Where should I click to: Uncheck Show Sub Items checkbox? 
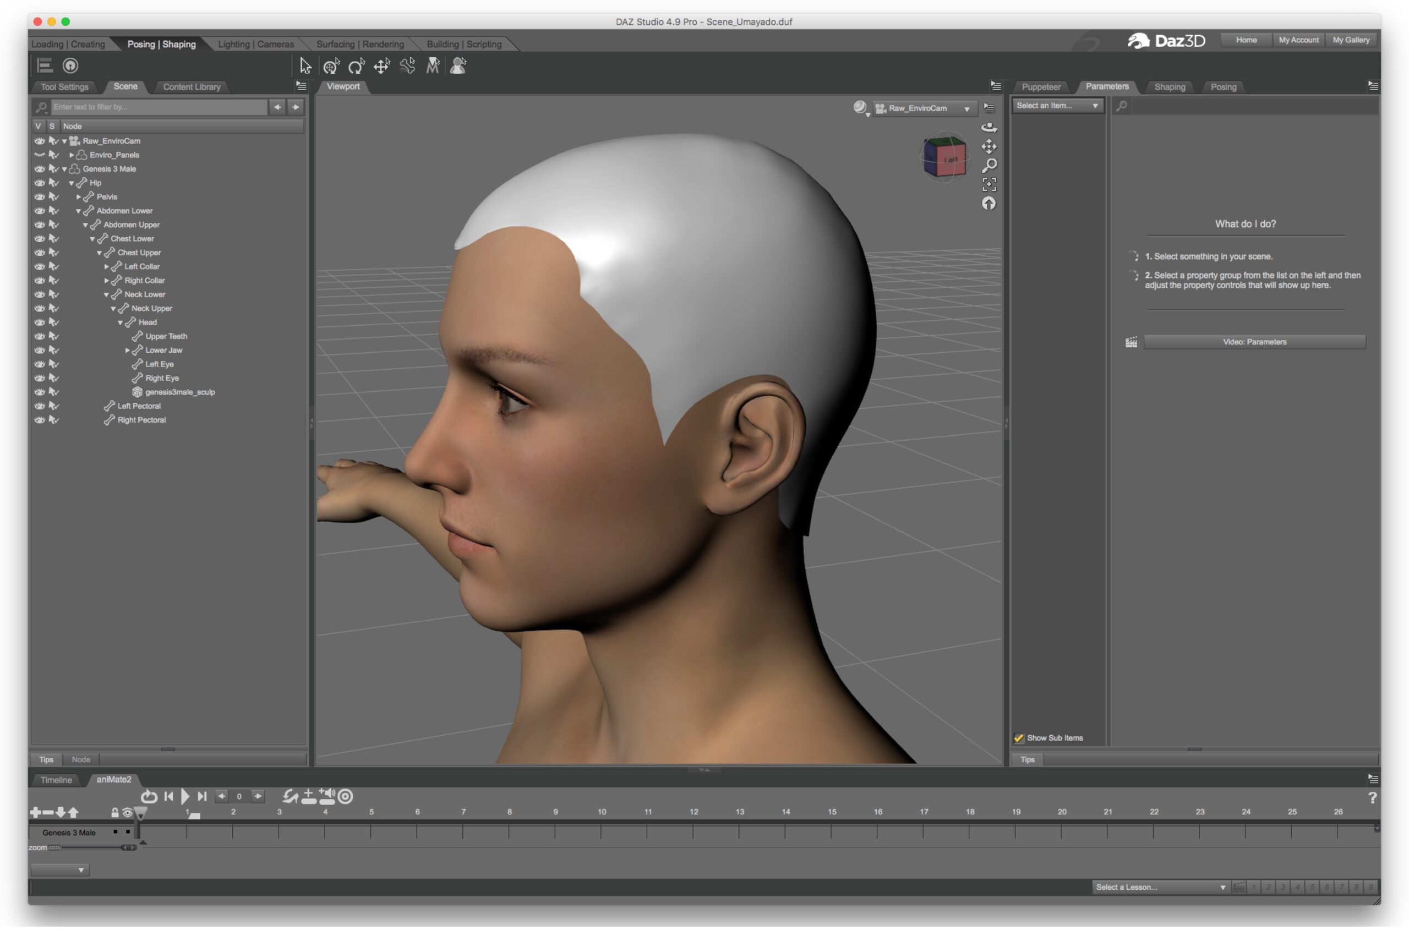click(x=1019, y=738)
